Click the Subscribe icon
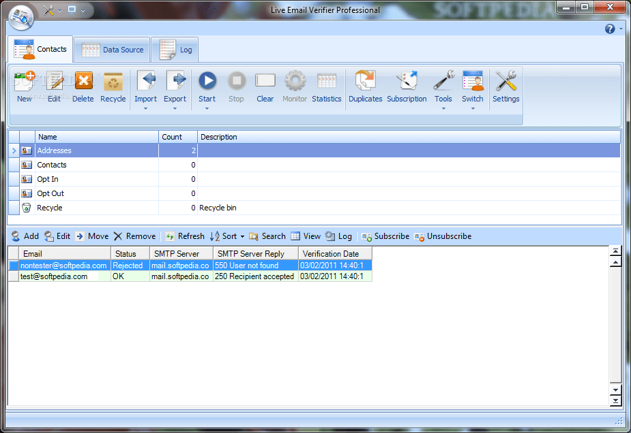 click(385, 236)
